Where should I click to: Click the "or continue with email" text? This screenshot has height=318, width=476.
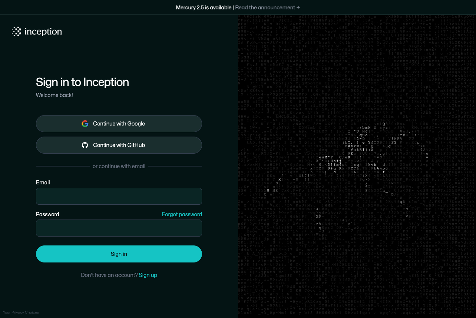click(119, 166)
